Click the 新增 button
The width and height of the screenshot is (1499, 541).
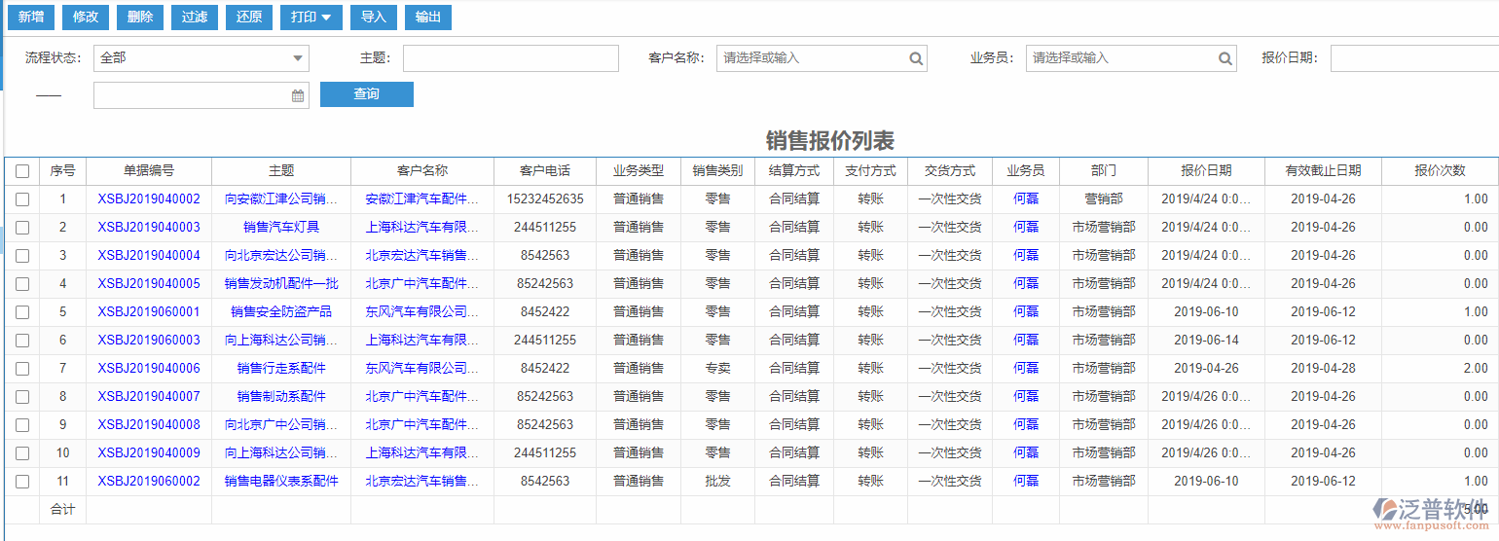(30, 17)
